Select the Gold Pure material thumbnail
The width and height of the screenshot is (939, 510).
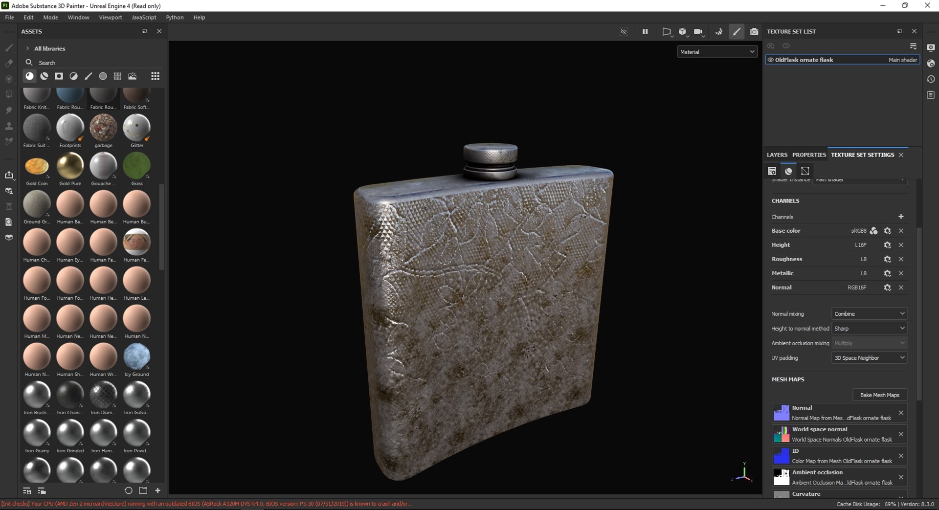70,166
